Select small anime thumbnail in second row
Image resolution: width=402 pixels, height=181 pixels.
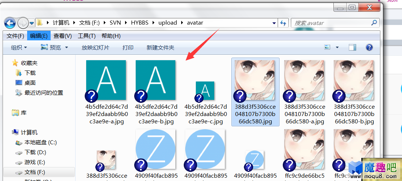click(x=106, y=160)
